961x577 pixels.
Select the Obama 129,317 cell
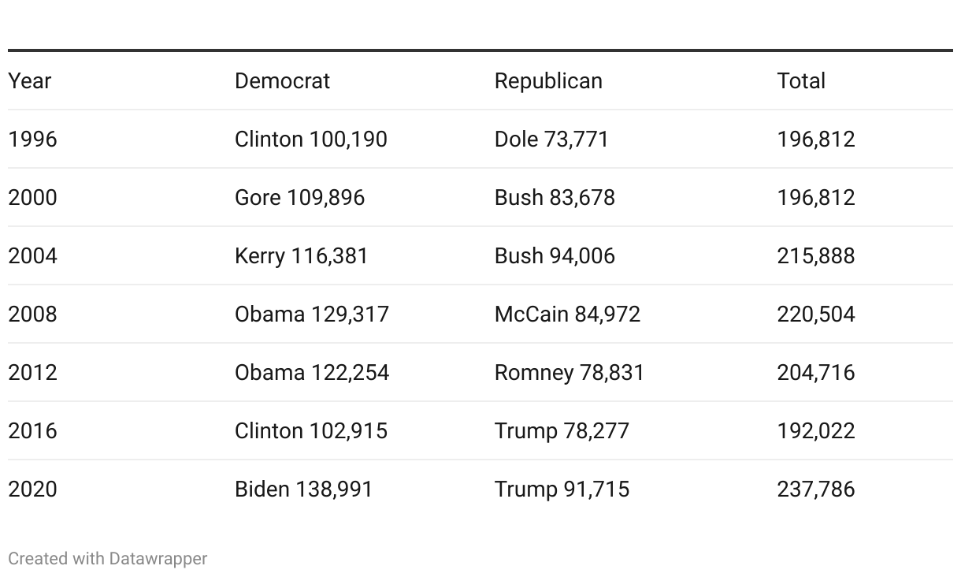pyautogui.click(x=312, y=315)
